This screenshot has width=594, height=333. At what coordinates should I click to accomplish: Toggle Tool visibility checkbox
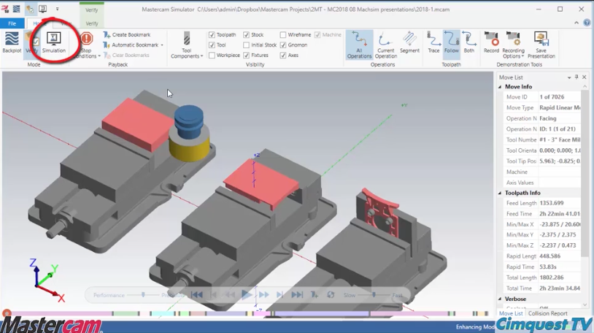pos(212,45)
